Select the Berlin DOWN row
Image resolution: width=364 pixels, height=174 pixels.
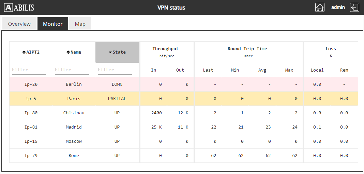[74, 84]
